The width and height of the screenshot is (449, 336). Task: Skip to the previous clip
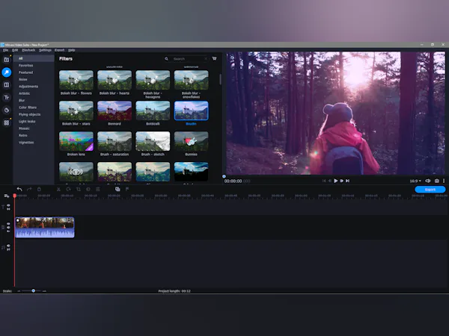(x=324, y=181)
